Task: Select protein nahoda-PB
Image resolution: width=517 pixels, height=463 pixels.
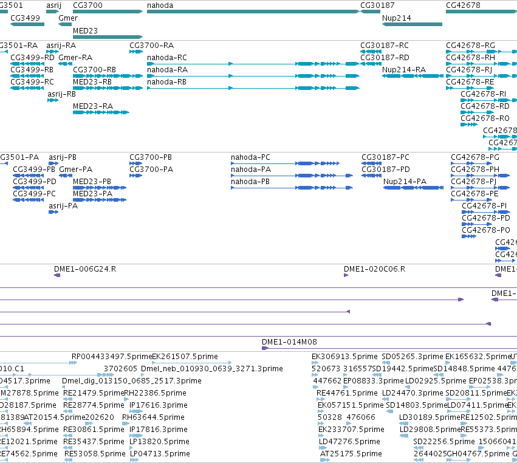Action: coord(292,188)
